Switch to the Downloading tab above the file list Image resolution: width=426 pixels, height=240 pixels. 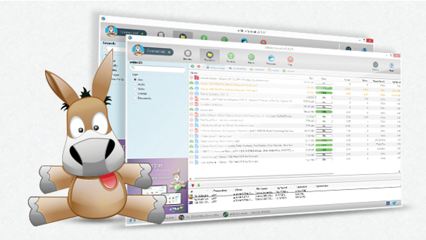coord(216,67)
